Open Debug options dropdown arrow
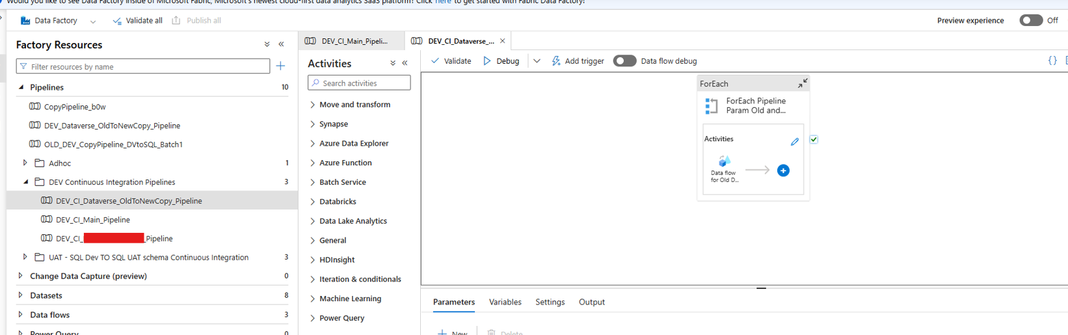The height and width of the screenshot is (335, 1068). pos(537,61)
